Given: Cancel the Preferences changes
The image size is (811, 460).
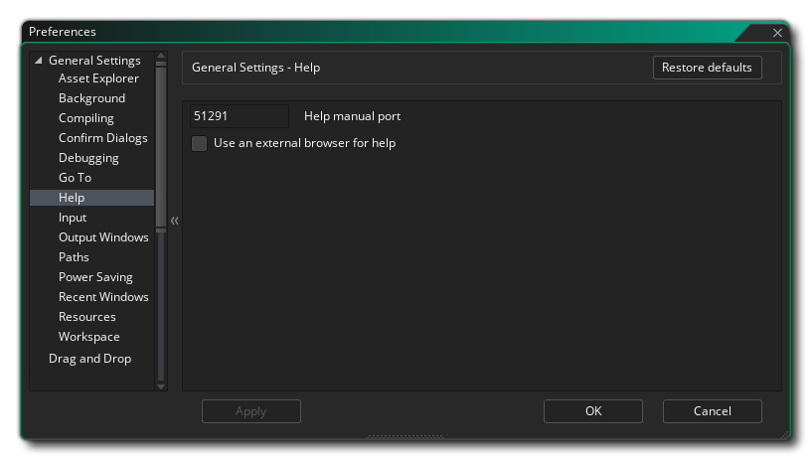Looking at the screenshot, I should tap(712, 411).
